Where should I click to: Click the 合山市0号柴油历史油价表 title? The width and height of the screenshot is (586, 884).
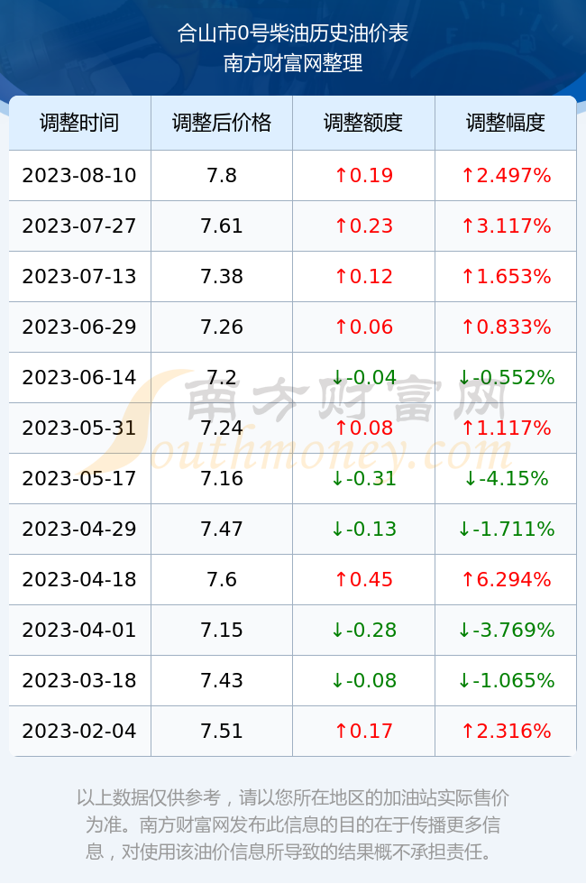click(x=293, y=33)
